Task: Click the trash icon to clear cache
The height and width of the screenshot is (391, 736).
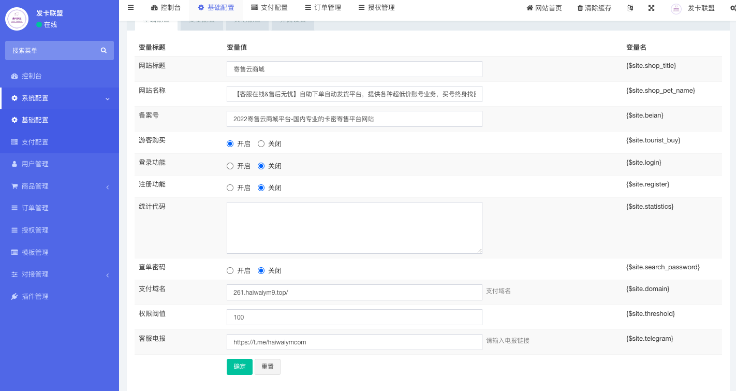Action: click(x=580, y=8)
